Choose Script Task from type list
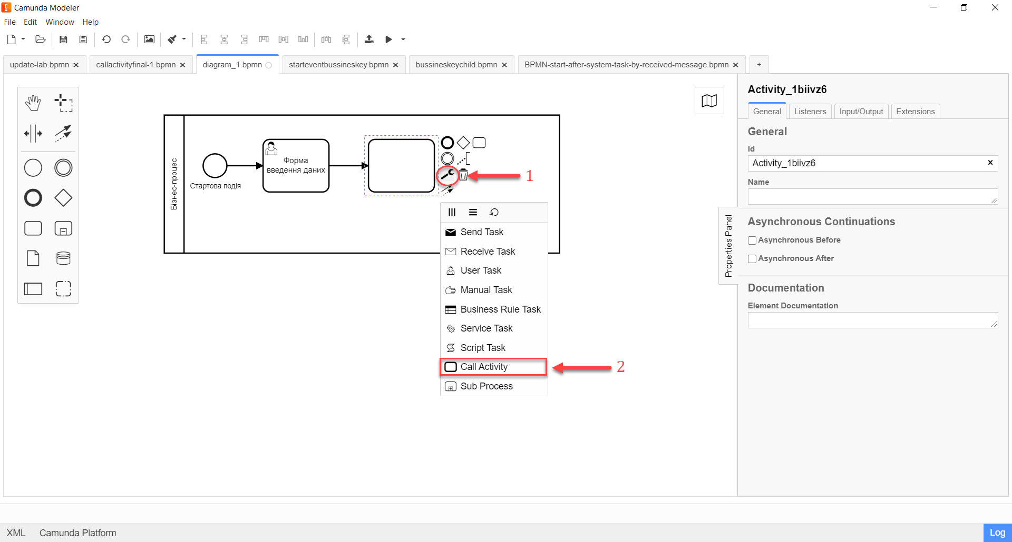The height and width of the screenshot is (542, 1012). tap(494, 348)
